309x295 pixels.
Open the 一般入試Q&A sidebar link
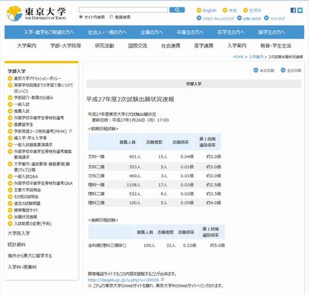point(26,177)
